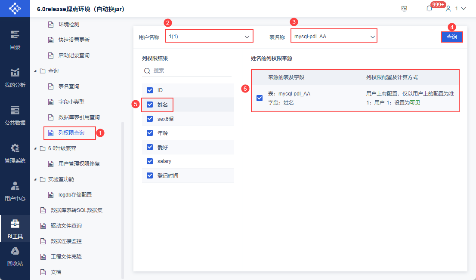Collapse the 查询 folder in tree

[x=35, y=71]
